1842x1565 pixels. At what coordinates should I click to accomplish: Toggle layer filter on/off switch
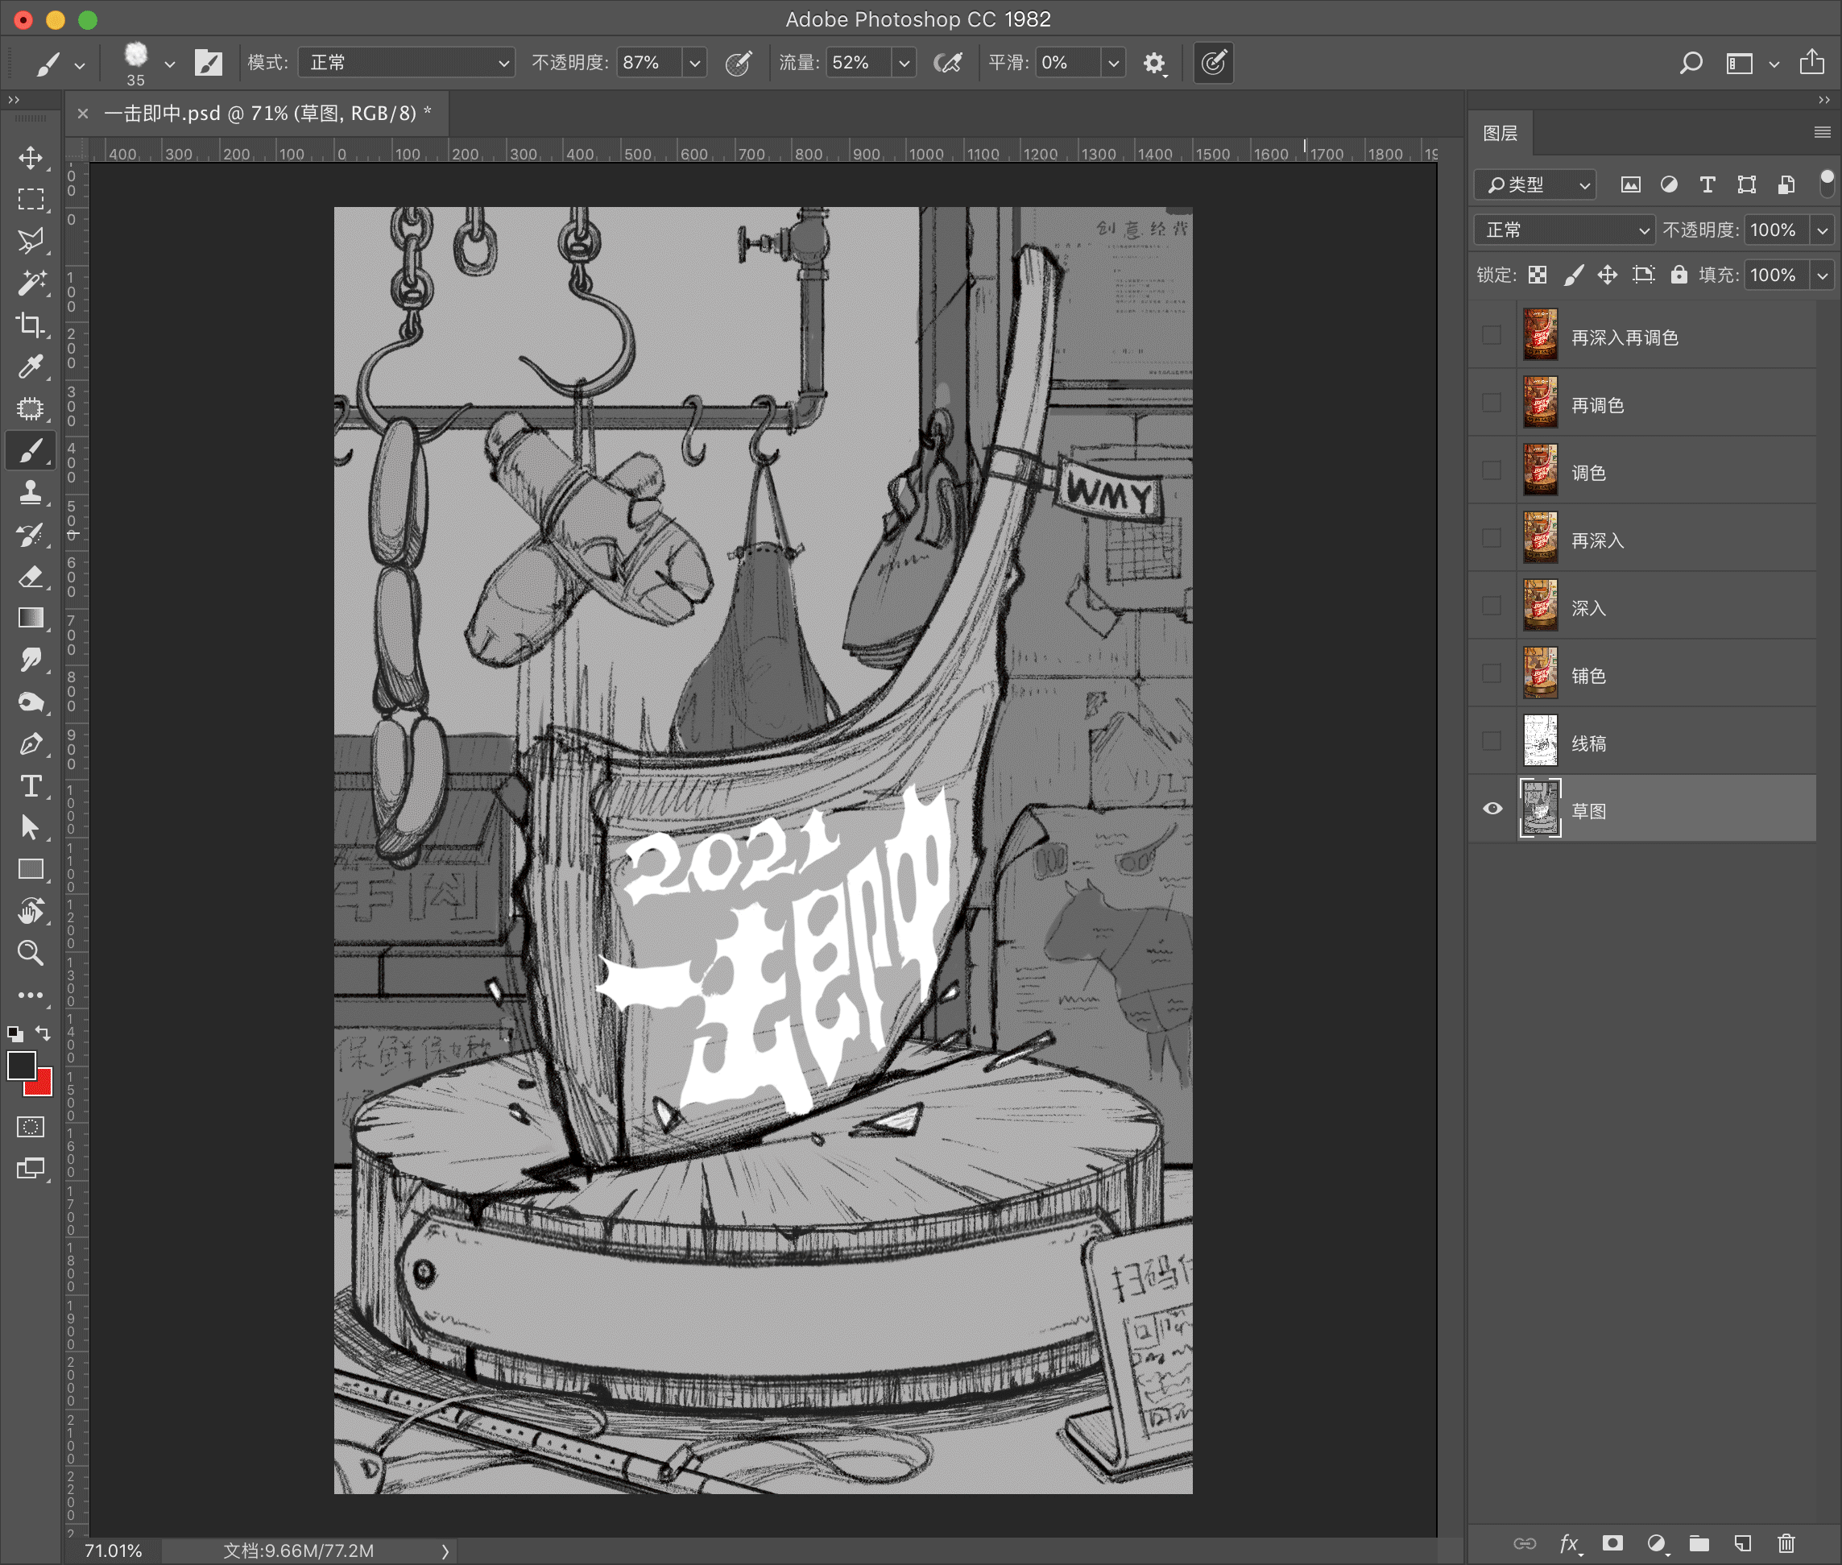1827,183
